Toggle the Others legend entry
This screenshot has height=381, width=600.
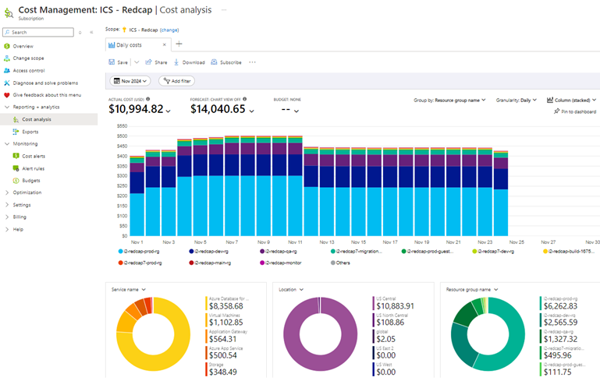(x=340, y=263)
